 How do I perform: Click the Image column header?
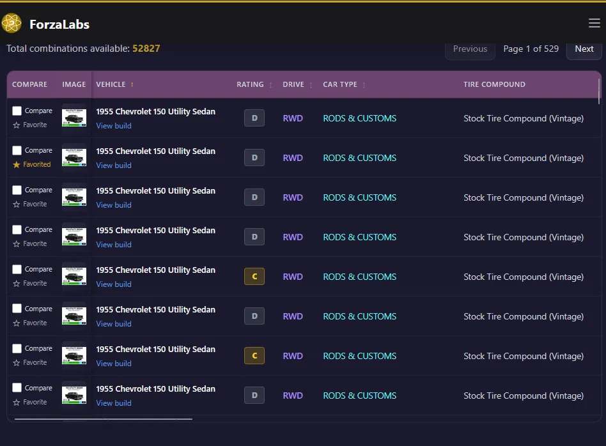click(74, 84)
